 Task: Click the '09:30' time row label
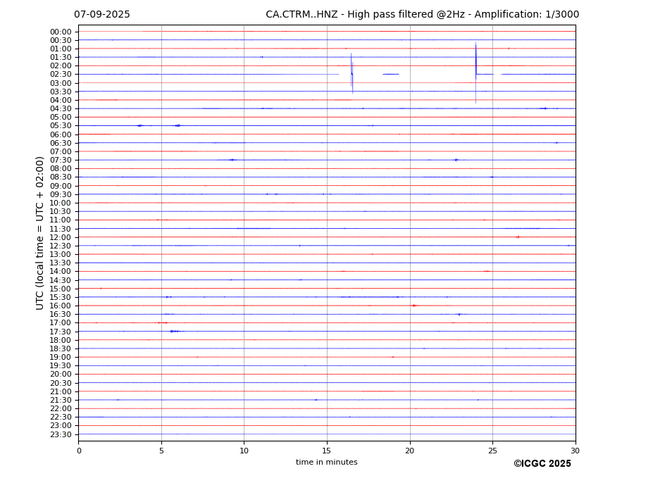pos(61,194)
